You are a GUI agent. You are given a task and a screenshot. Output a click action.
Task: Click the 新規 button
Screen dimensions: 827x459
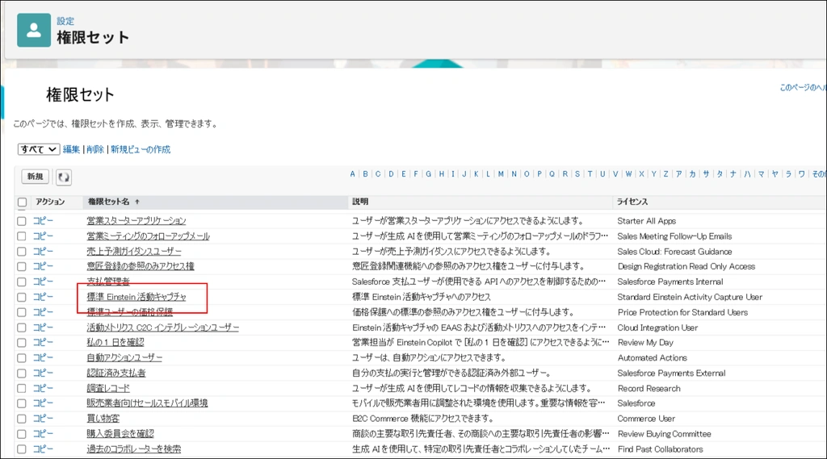coord(36,177)
